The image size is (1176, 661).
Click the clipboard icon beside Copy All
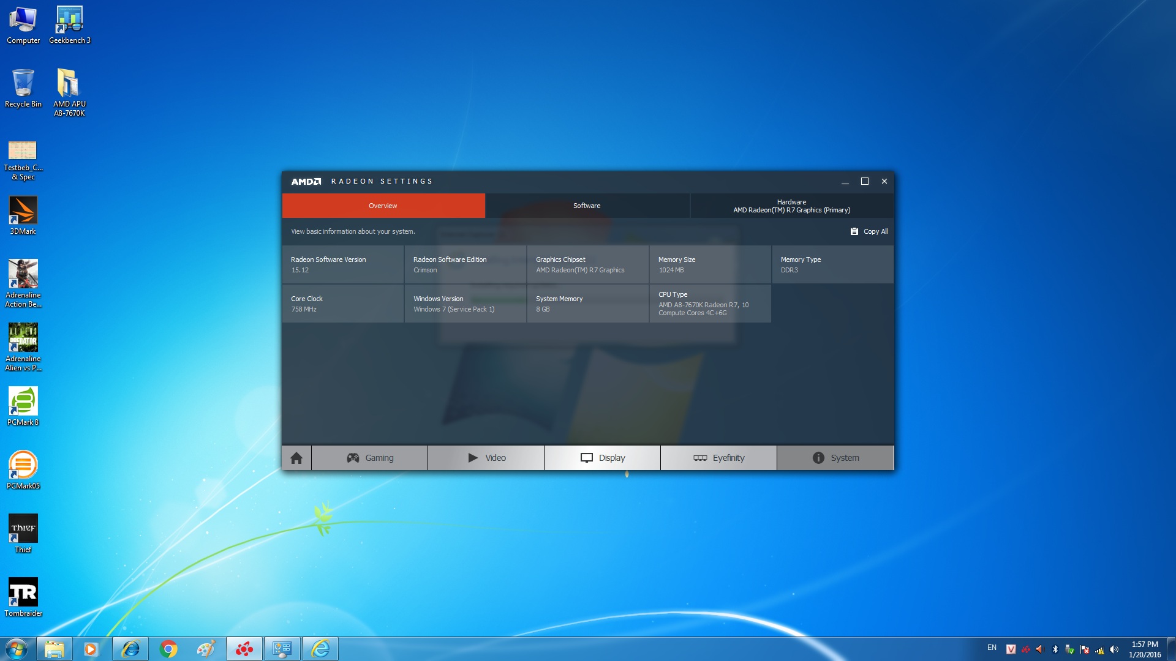pyautogui.click(x=854, y=231)
